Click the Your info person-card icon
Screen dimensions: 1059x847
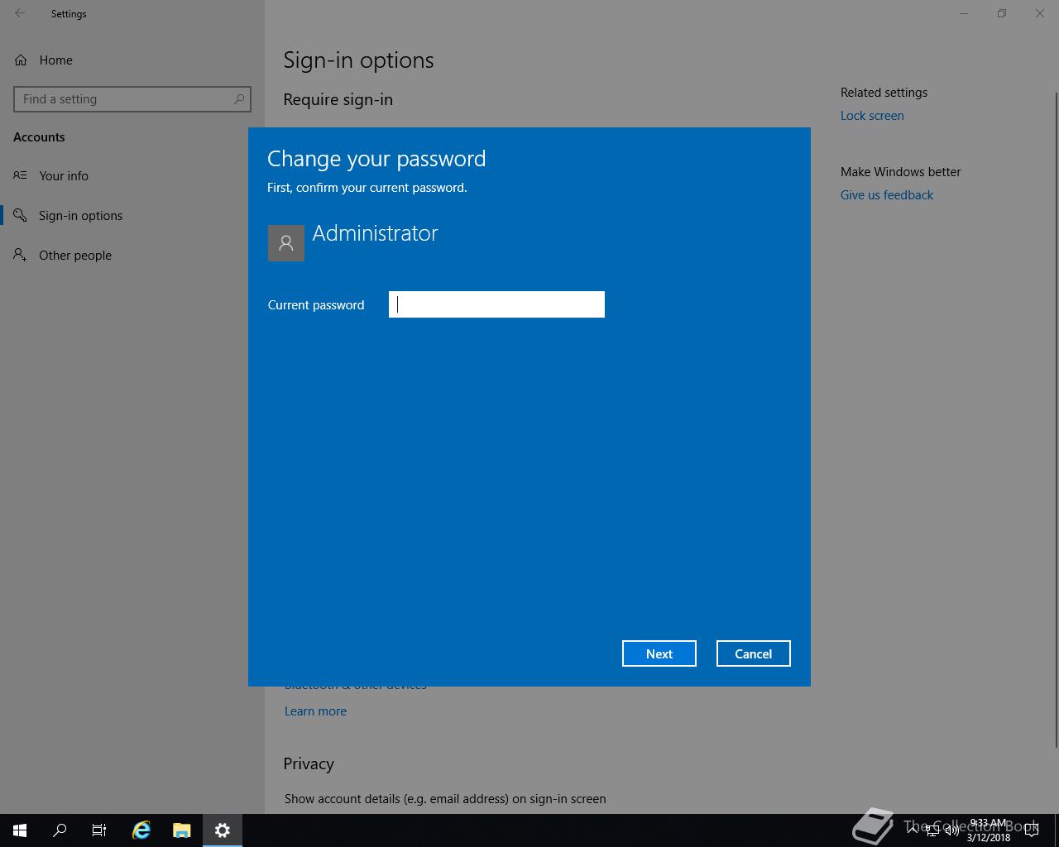20,175
